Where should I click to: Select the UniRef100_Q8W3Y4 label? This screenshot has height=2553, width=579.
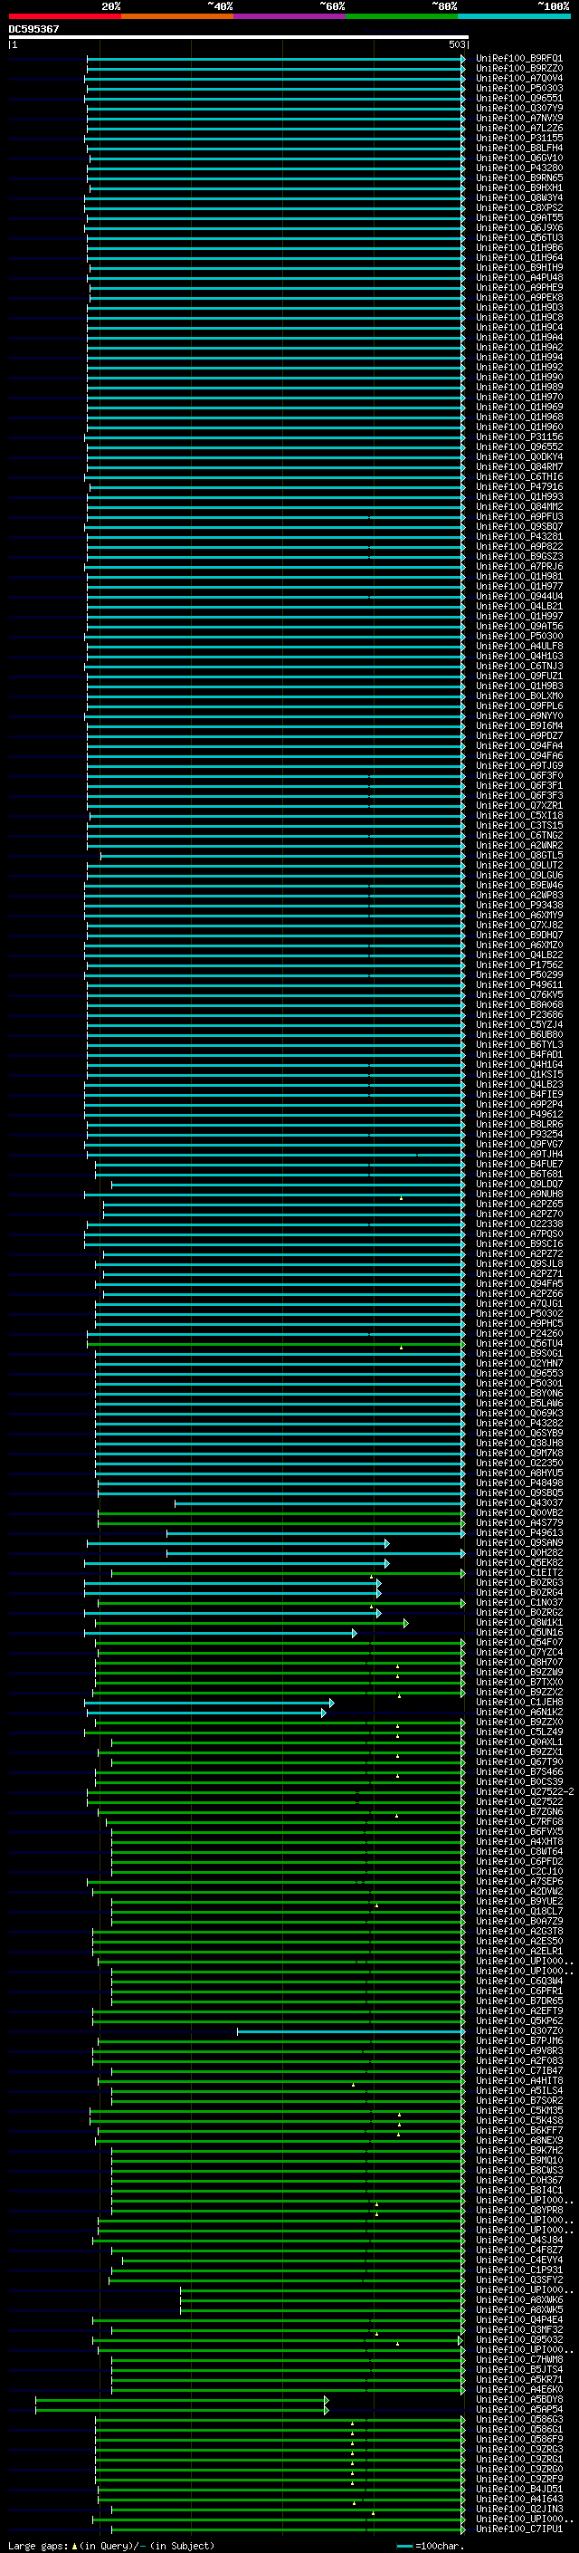pyautogui.click(x=518, y=197)
